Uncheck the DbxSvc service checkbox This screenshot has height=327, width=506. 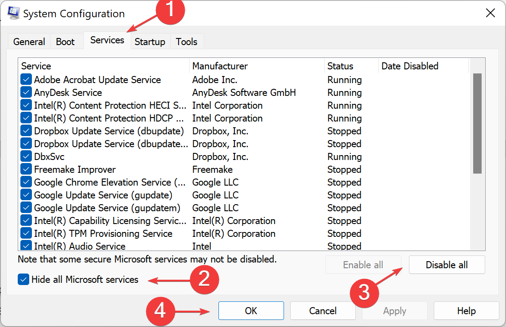point(26,156)
